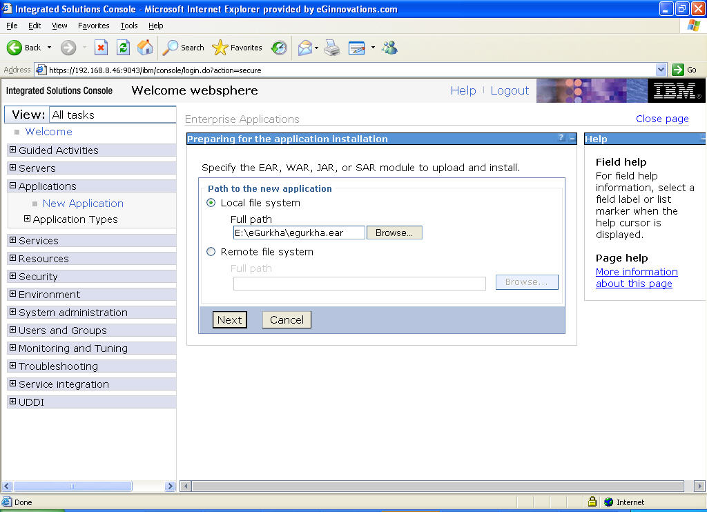Expand Users and Groups section
The width and height of the screenshot is (707, 512).
(12, 330)
